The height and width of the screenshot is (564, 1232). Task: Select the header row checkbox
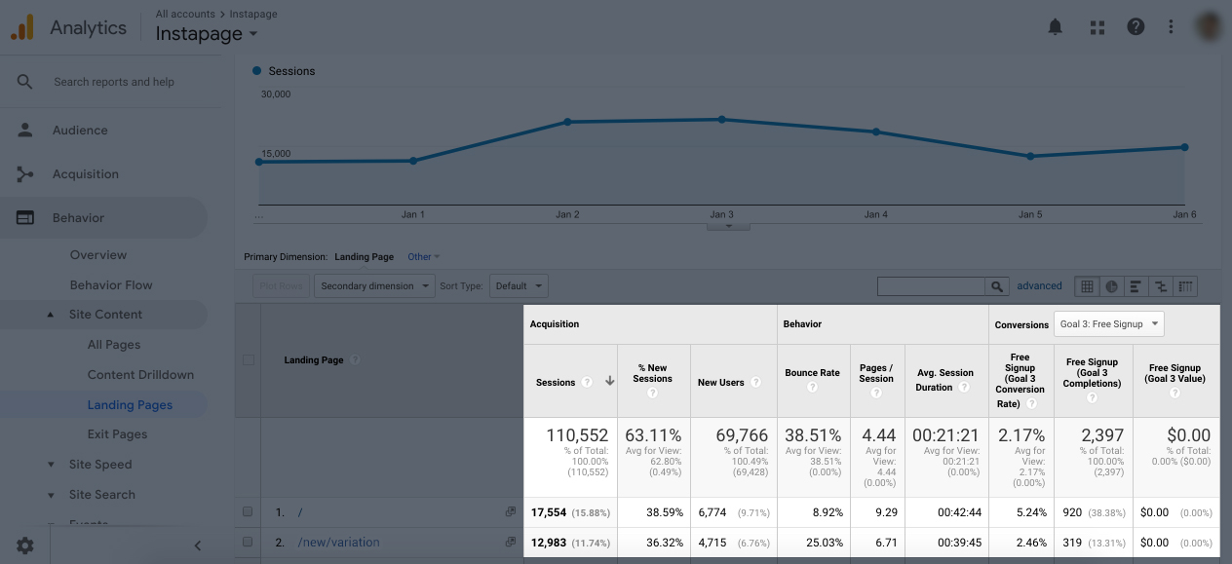point(248,358)
